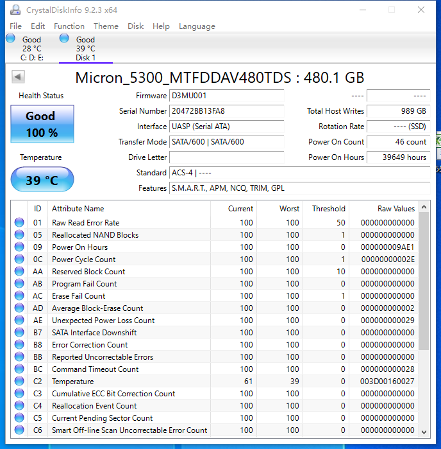
Task: Click the 39 °C temperature button
Action: coord(42,180)
